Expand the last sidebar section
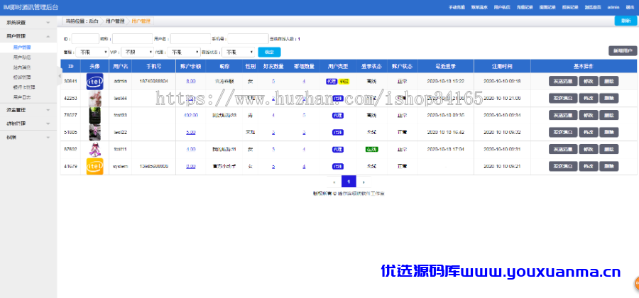 point(28,137)
